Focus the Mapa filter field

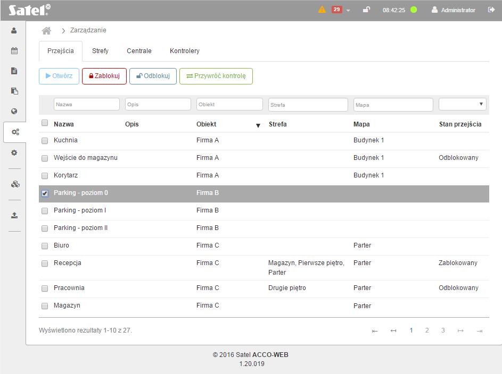(393, 105)
